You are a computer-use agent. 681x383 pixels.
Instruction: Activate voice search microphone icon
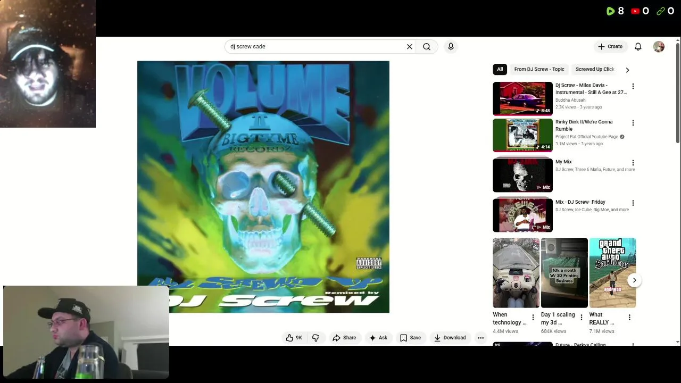[x=451, y=47]
